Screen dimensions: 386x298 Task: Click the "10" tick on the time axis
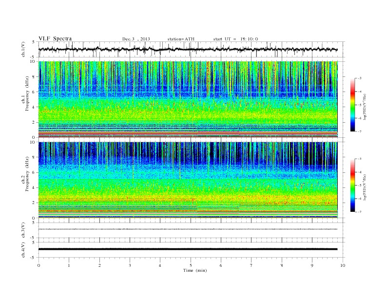pyautogui.click(x=343, y=265)
